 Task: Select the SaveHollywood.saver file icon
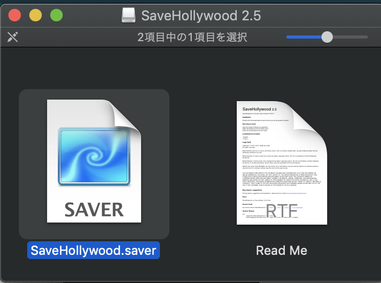click(x=94, y=161)
